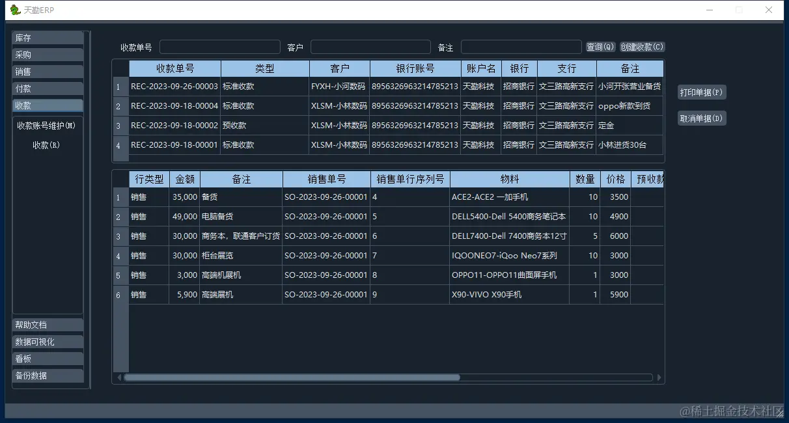Open the 帮助文档 panel
The image size is (789, 423).
coord(47,324)
